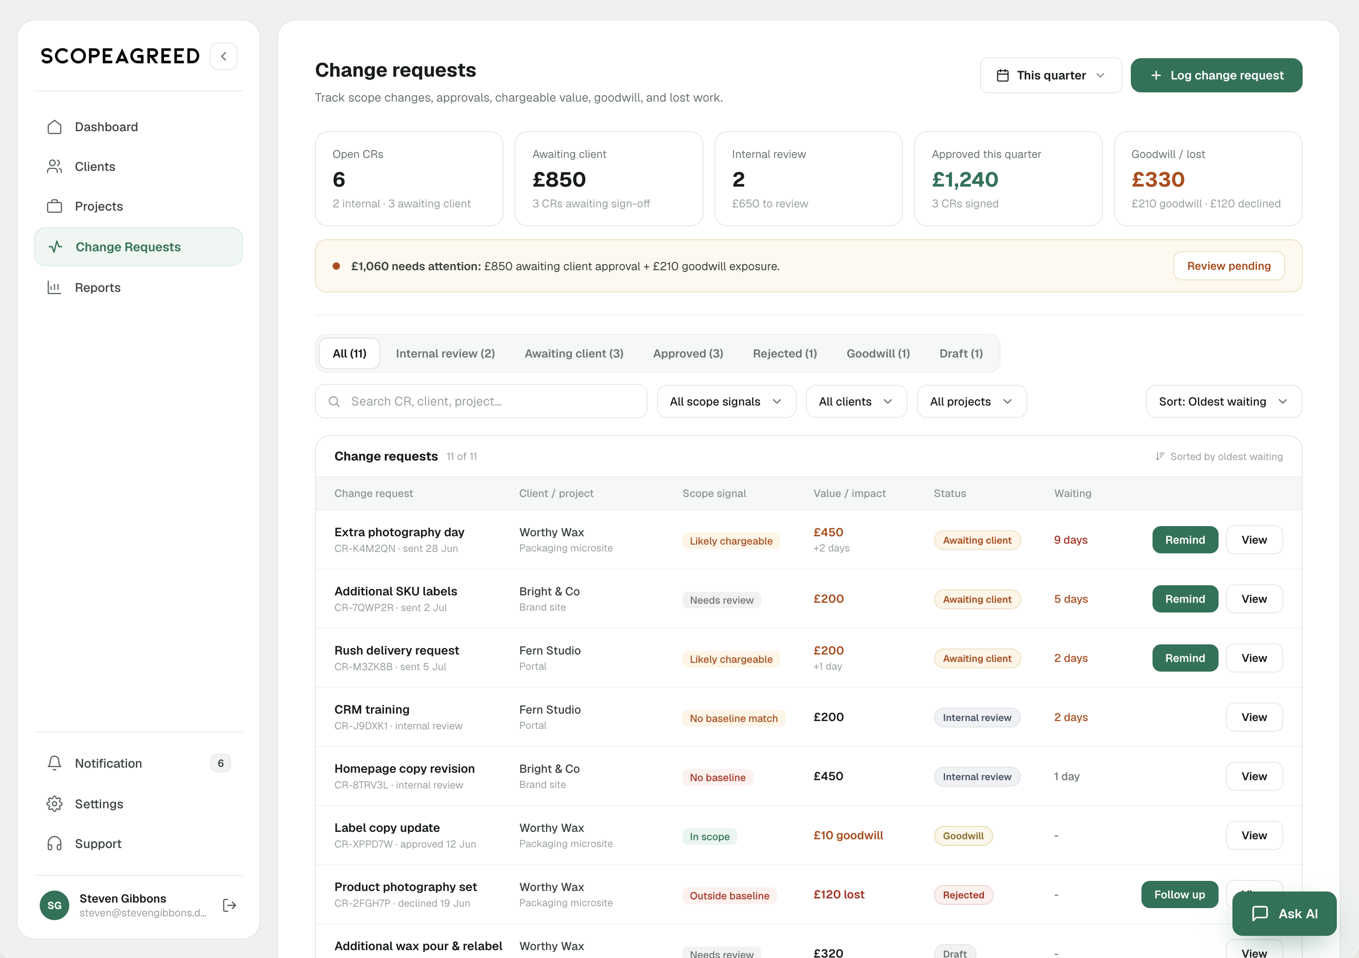
Task: Switch to the Internal review (2) tab
Action: 445,353
